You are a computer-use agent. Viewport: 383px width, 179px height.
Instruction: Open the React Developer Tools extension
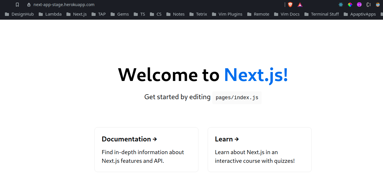[x=341, y=5]
